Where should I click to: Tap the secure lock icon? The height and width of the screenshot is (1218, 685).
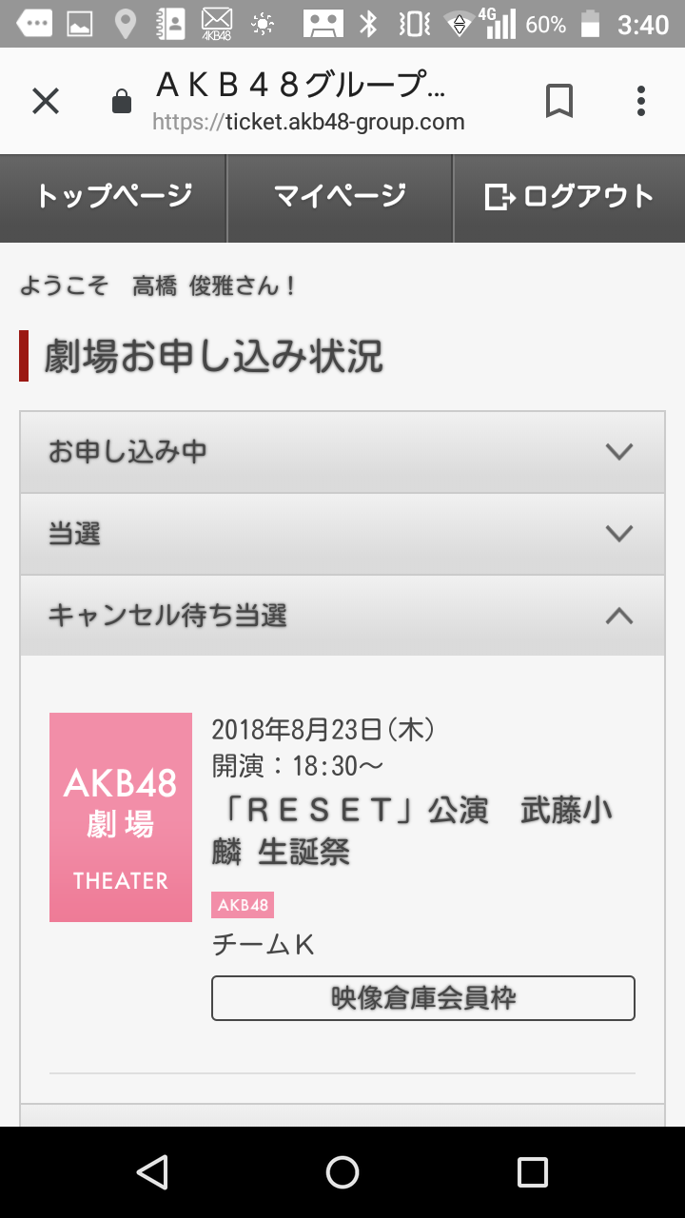122,101
